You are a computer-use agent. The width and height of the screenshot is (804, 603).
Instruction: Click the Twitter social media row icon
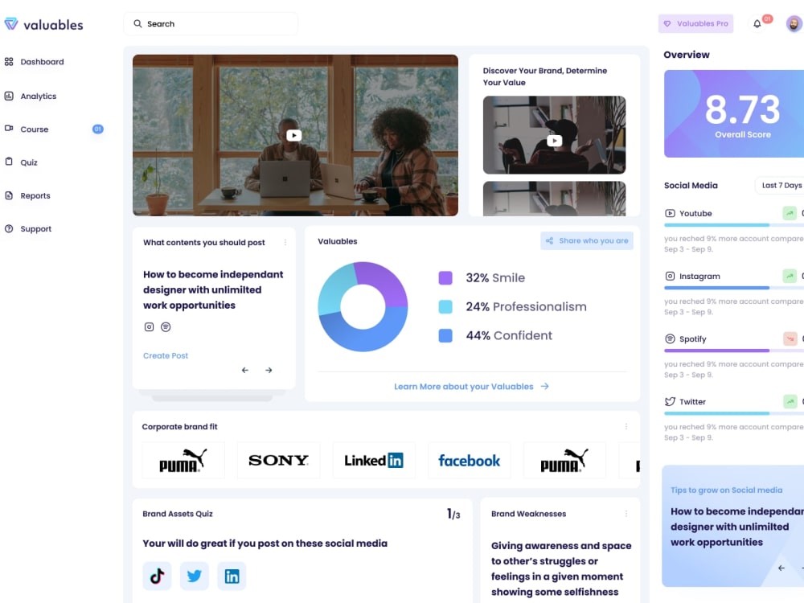point(670,401)
